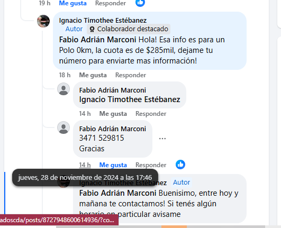The height and width of the screenshot is (228, 281).
Task: Toggle Me gusta on the 18 h comment
Action: tap(93, 75)
